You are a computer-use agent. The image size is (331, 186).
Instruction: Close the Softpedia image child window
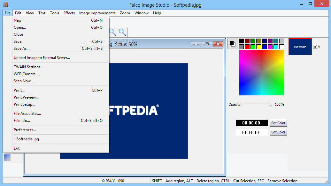pyautogui.click(x=218, y=44)
